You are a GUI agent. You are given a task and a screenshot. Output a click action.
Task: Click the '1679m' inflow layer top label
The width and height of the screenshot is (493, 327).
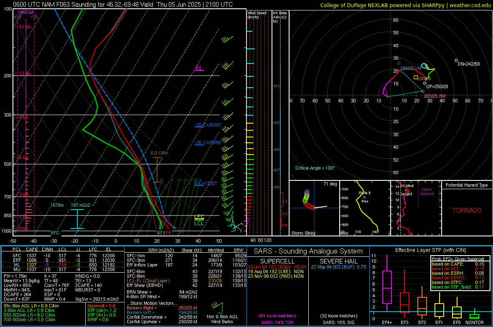click(57, 205)
